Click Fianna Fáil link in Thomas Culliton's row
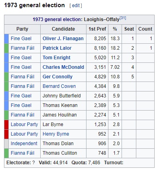Screen dimensions: 167x171 23,153
